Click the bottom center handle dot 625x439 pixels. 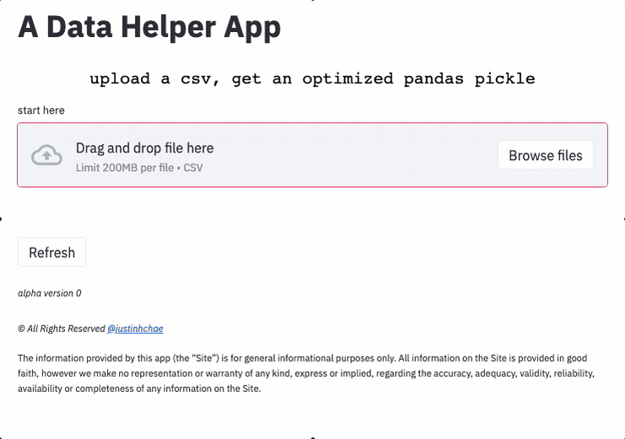coord(313,437)
